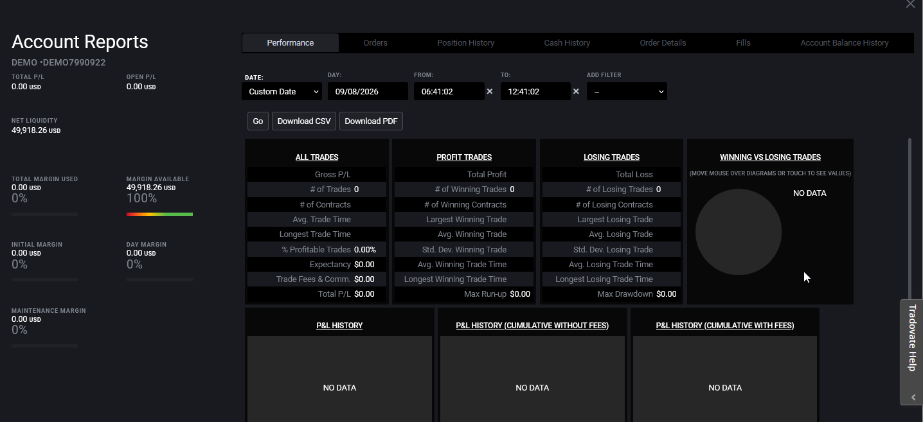Viewport: 923px width, 422px height.
Task: Switch to the Performance tab
Action: pos(291,43)
